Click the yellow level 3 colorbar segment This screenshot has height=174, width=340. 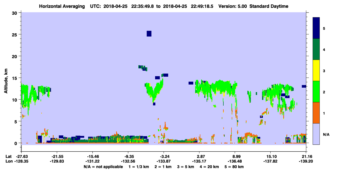point(316,70)
